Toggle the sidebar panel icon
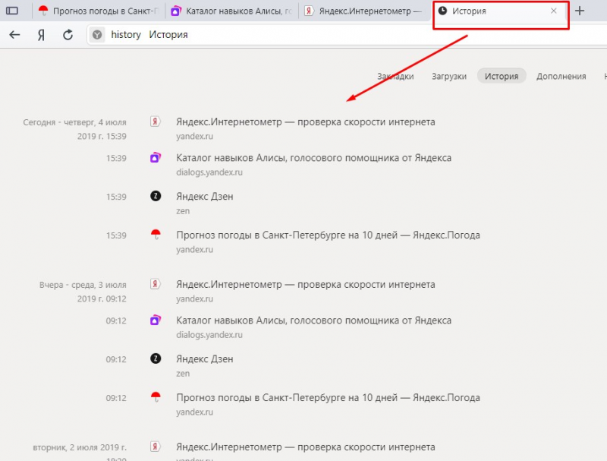 coord(12,11)
